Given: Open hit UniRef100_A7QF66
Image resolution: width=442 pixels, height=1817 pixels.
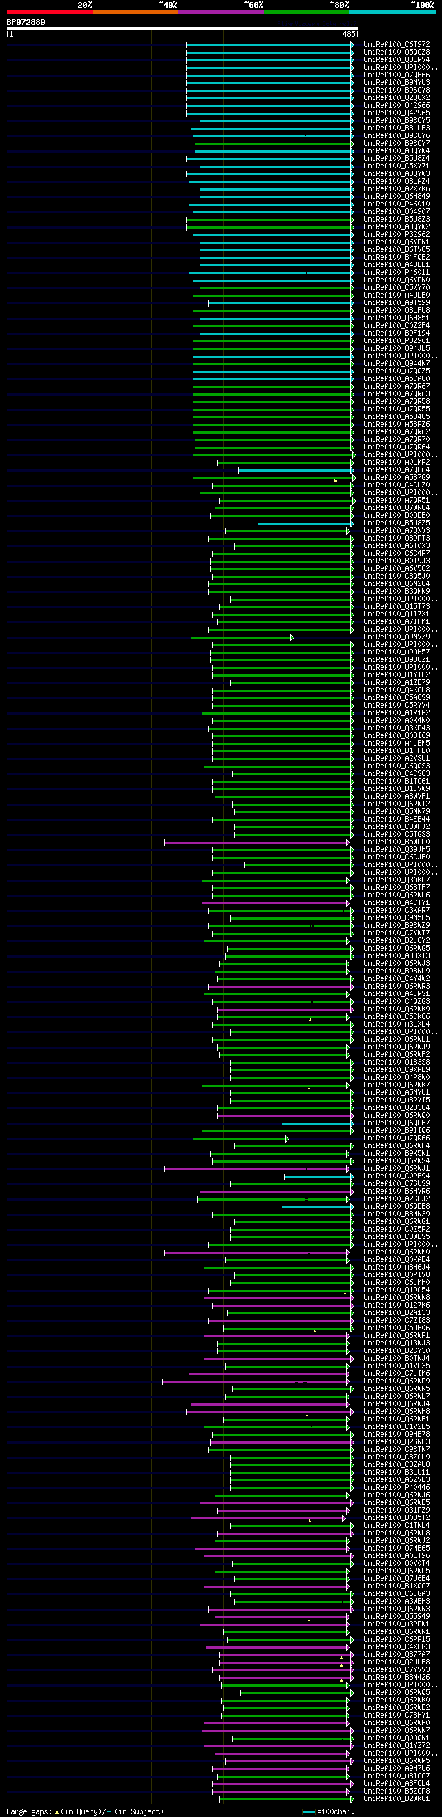Looking at the screenshot, I should 396,75.
